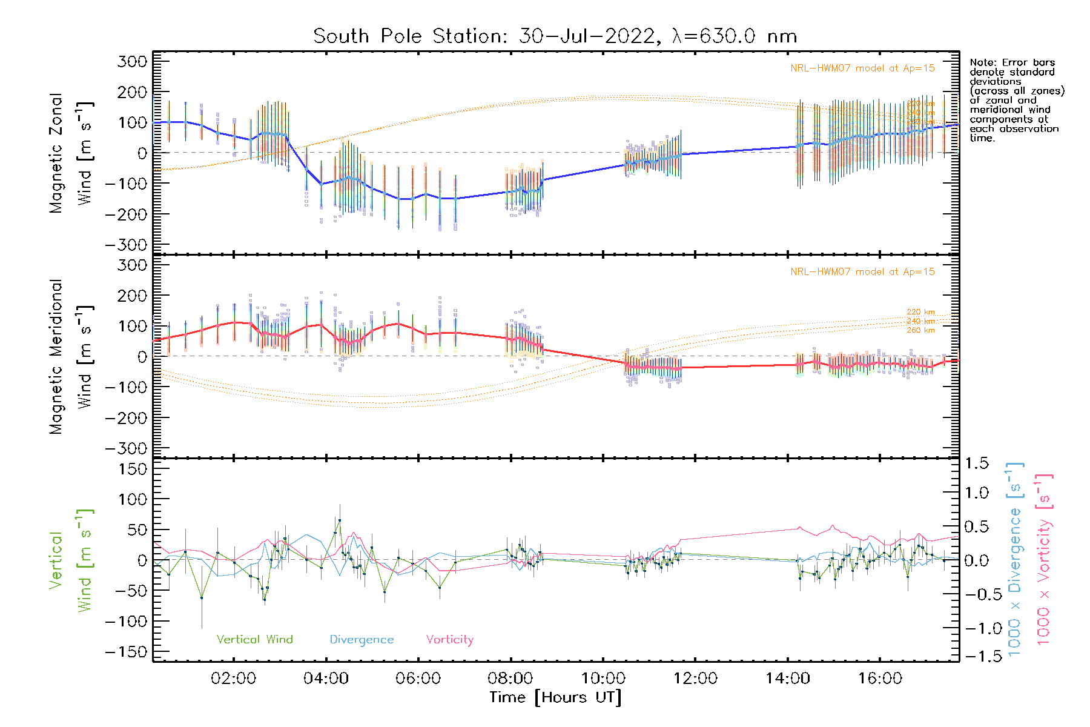Click the 1000 × Vorticity right axis label
The height and width of the screenshot is (727, 1090).
[1043, 559]
